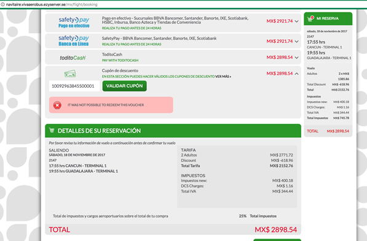This screenshot has height=241, width=367.
Task: Click the green discount coupon icon
Action: click(x=70, y=74)
